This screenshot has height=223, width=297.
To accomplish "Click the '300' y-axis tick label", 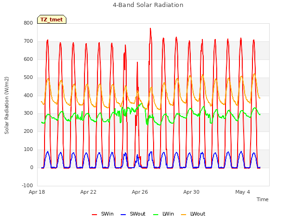I will (x=28, y=113).
